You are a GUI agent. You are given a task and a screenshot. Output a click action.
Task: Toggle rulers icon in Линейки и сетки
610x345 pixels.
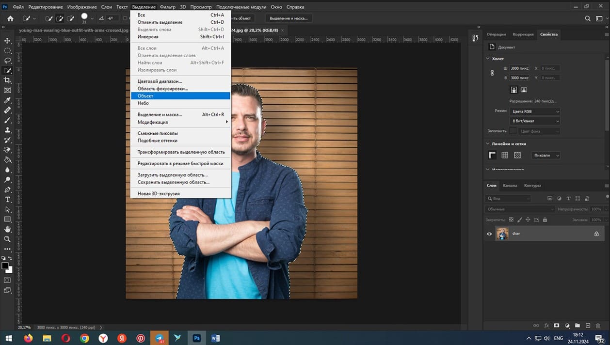[492, 155]
